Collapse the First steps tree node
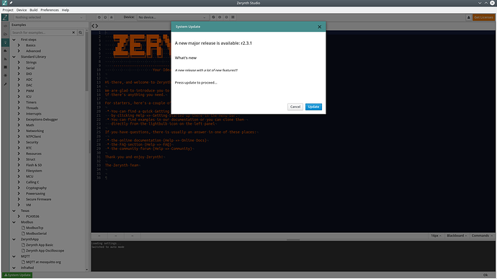Viewport: 497px width, 279px height. point(14,40)
